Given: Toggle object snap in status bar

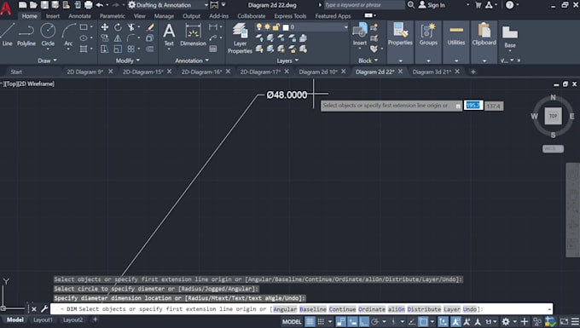Looking at the screenshot, I should click(x=422, y=322).
